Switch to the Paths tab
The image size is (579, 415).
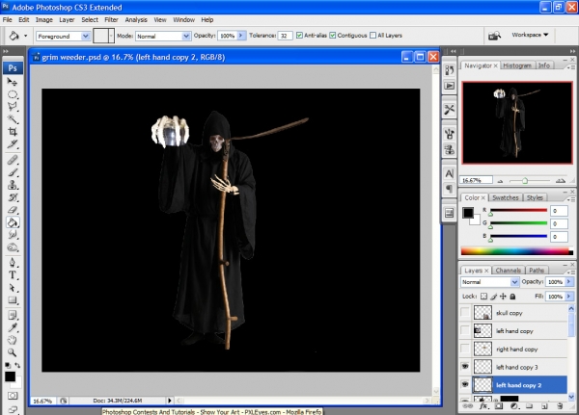(537, 271)
